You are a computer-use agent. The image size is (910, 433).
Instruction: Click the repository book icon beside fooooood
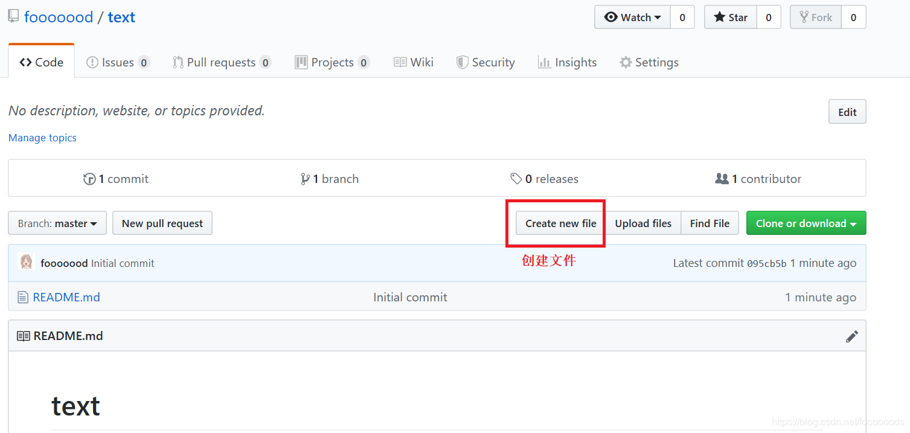click(x=13, y=16)
